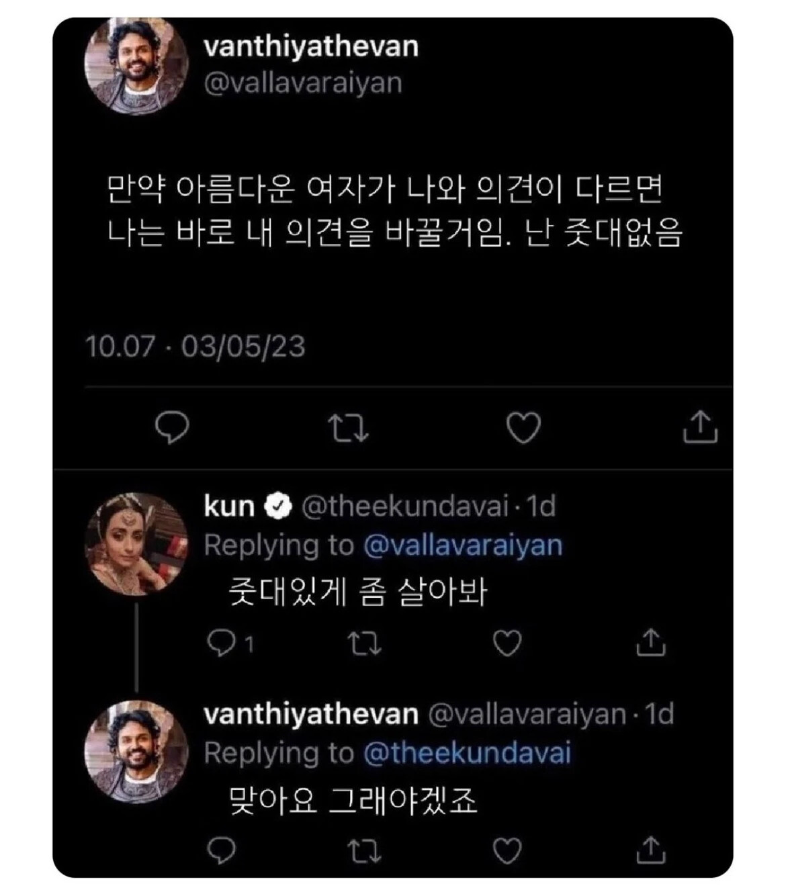Image resolution: width=786 pixels, height=890 pixels.
Task: Share kun's reply
Action: (650, 643)
